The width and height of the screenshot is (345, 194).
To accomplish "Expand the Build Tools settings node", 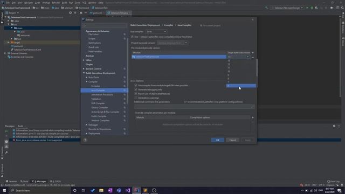I will [86, 78].
